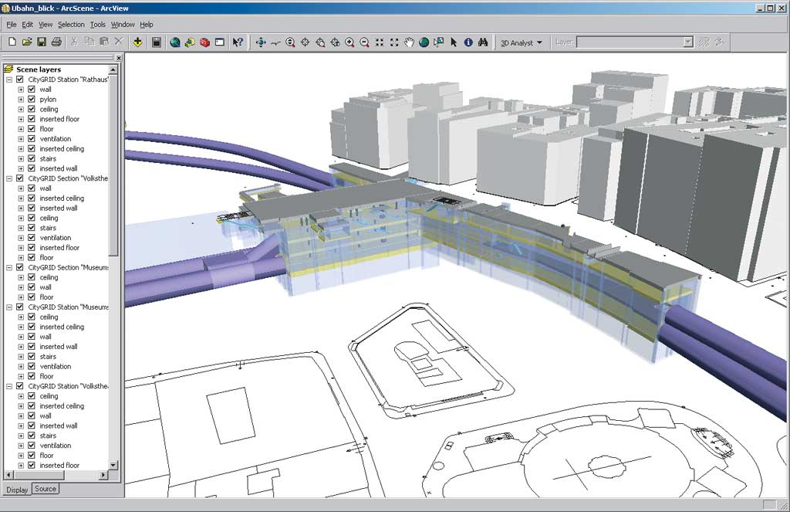Screen dimensions: 790x512
Task: Switch to the Source tab
Action: [46, 489]
